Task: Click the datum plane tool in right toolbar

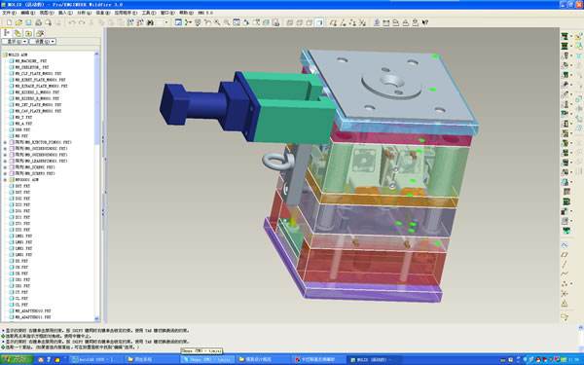Action: (x=565, y=255)
